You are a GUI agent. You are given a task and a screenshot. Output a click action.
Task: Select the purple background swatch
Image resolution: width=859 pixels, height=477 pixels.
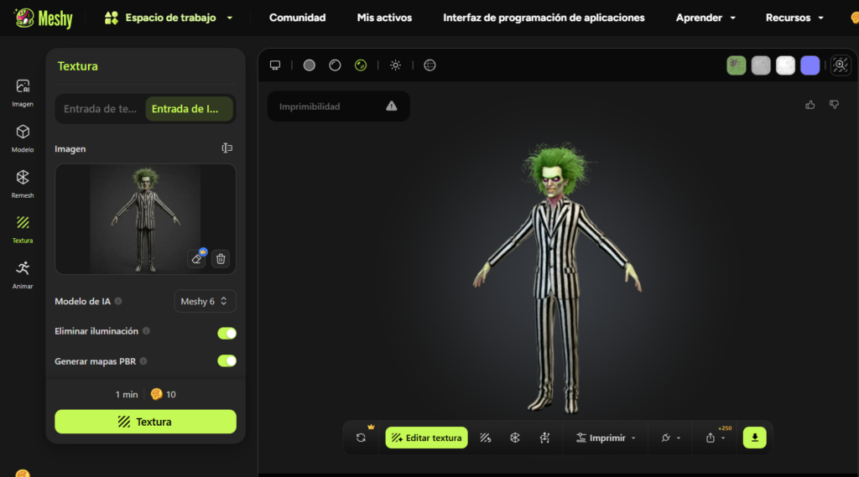click(x=810, y=65)
